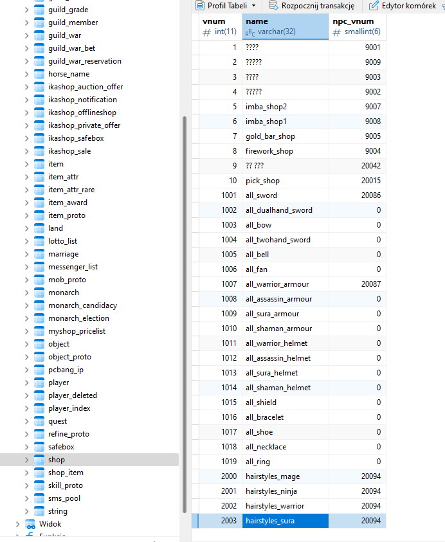Expand the guild_member table node
This screenshot has height=542, width=445.
26,23
